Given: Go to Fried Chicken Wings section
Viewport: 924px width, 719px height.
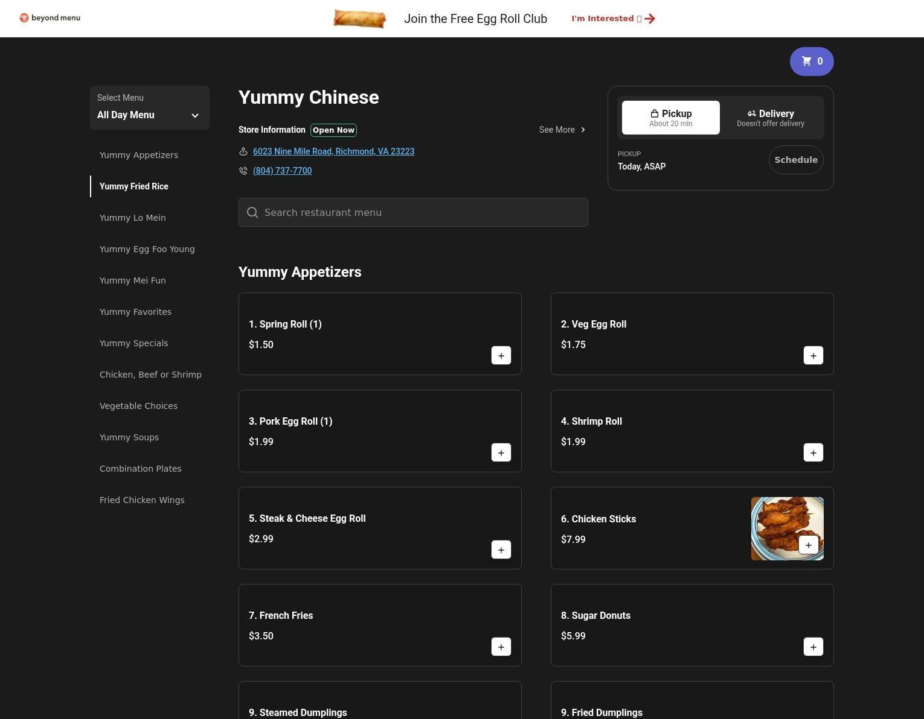Looking at the screenshot, I should 142,500.
